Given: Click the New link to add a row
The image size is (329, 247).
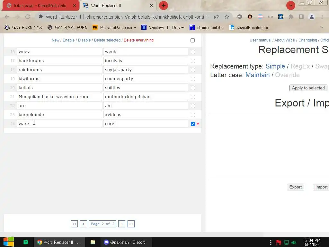Looking at the screenshot, I should [55, 40].
